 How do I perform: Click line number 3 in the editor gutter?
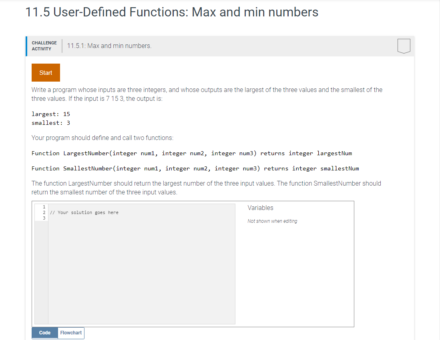43,218
